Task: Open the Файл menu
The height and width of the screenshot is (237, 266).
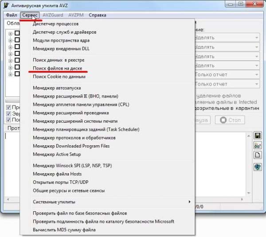Action: (12, 15)
